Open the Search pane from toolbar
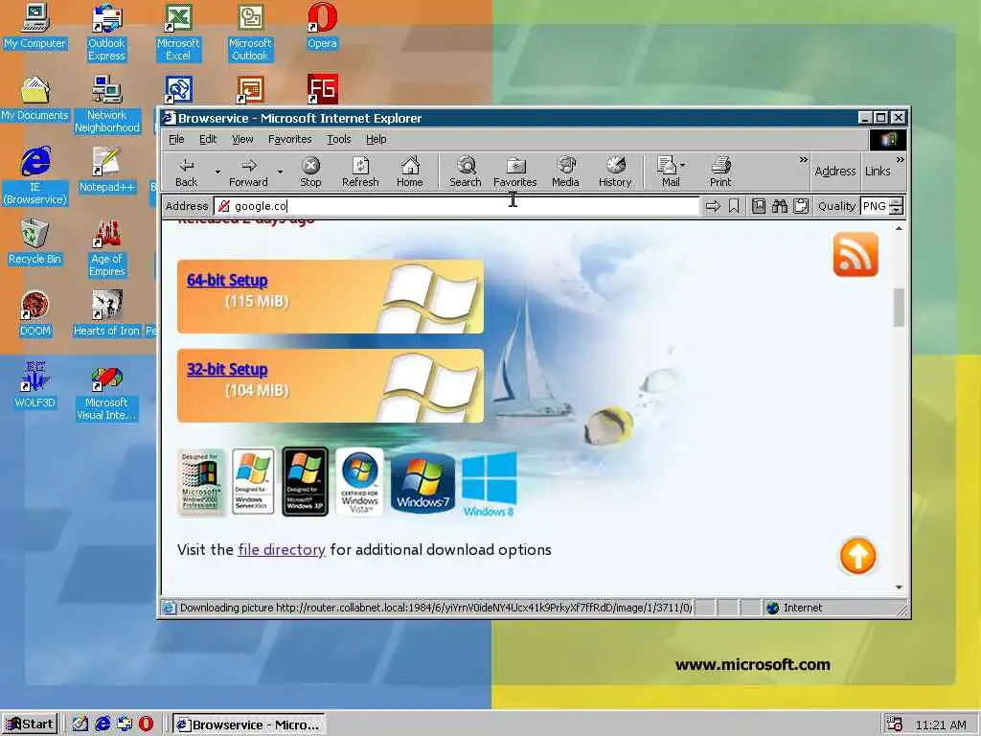 (x=465, y=172)
